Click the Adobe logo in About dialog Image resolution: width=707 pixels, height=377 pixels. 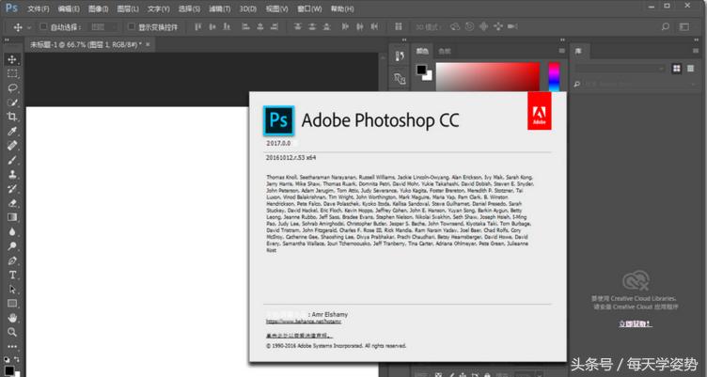(x=540, y=111)
